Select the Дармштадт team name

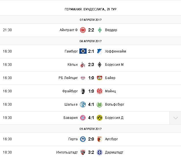coord(115,152)
